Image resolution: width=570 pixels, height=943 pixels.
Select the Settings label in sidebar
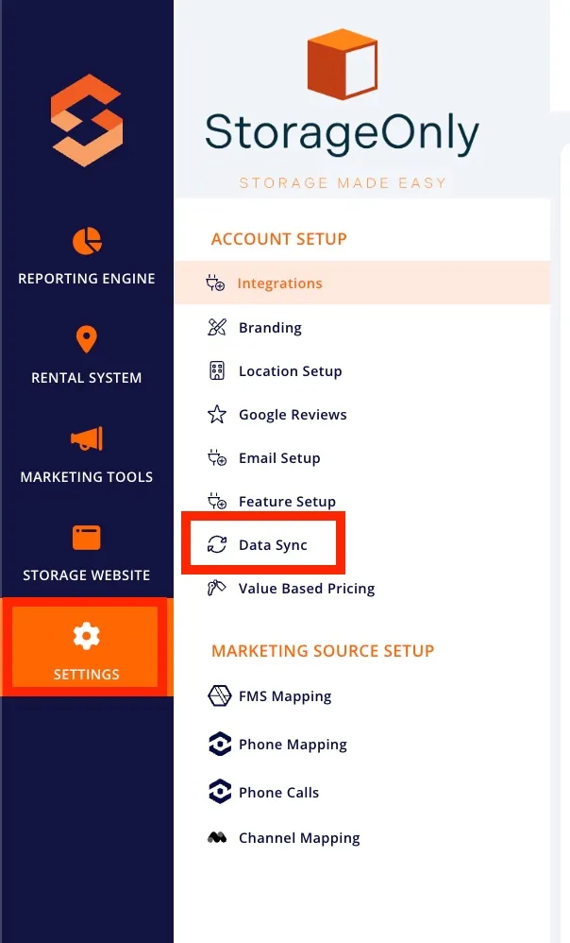(x=87, y=674)
